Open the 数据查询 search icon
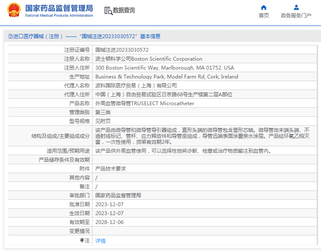The height and width of the screenshot is (252, 321). 108,11
